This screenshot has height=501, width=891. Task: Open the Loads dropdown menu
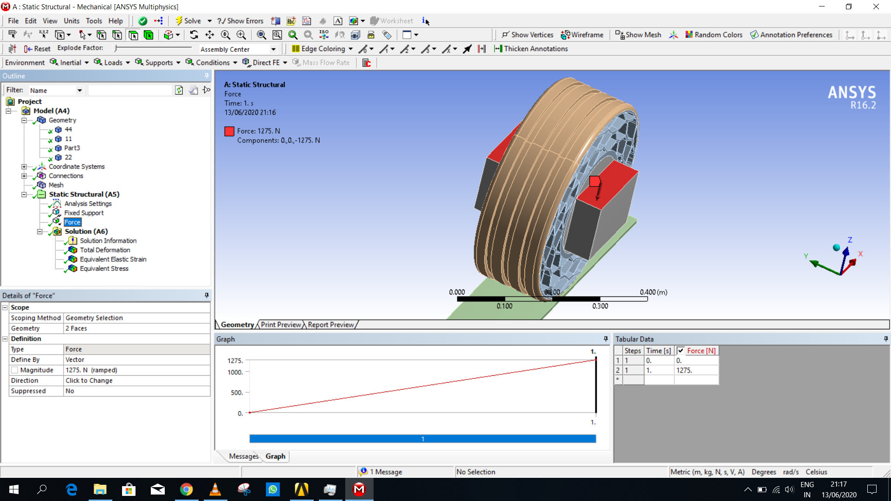tap(112, 63)
